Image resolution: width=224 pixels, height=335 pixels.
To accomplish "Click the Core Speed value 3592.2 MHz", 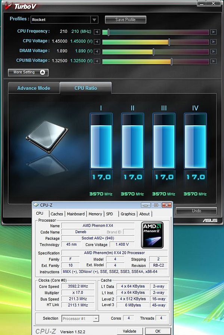I will coord(78,286).
